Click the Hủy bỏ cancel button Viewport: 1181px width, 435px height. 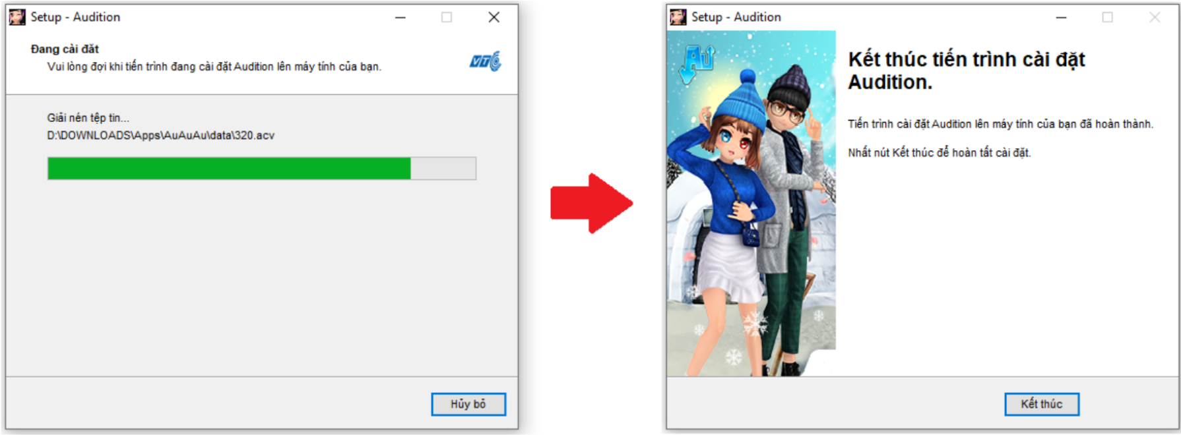(468, 404)
